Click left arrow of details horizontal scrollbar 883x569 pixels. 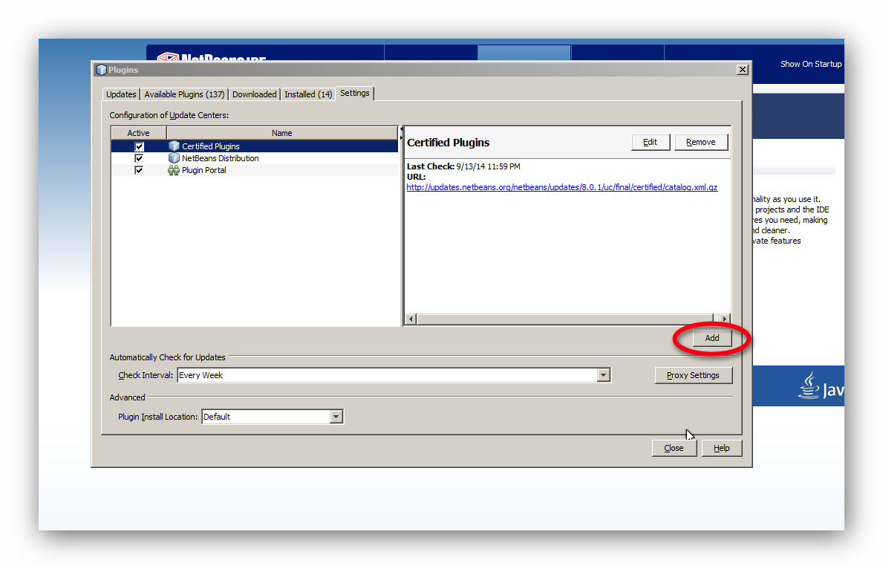[x=411, y=319]
